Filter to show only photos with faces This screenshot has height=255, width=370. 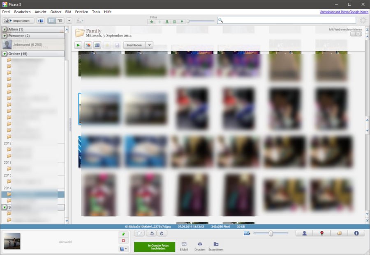point(167,22)
